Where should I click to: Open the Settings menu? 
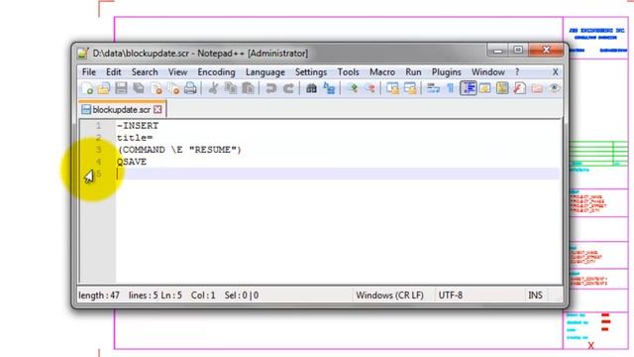click(x=310, y=72)
